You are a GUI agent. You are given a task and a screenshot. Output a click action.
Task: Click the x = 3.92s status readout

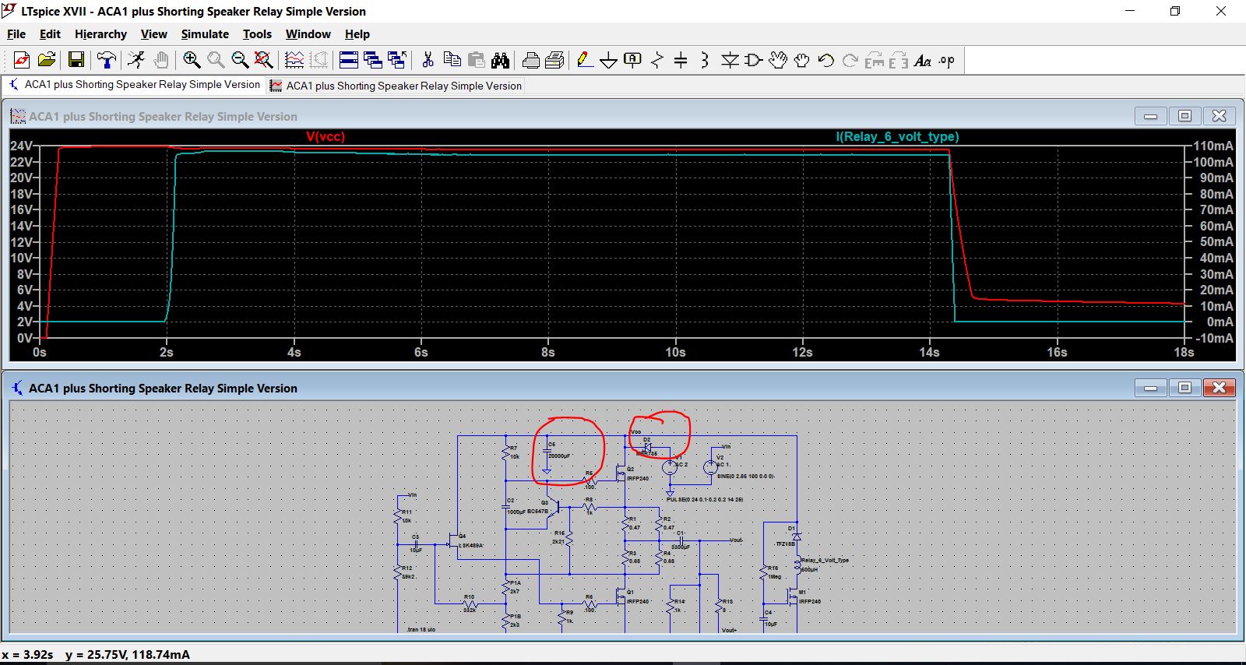click(28, 654)
